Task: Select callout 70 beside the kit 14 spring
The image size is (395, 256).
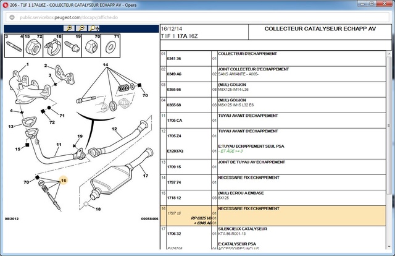Action: 145,95
